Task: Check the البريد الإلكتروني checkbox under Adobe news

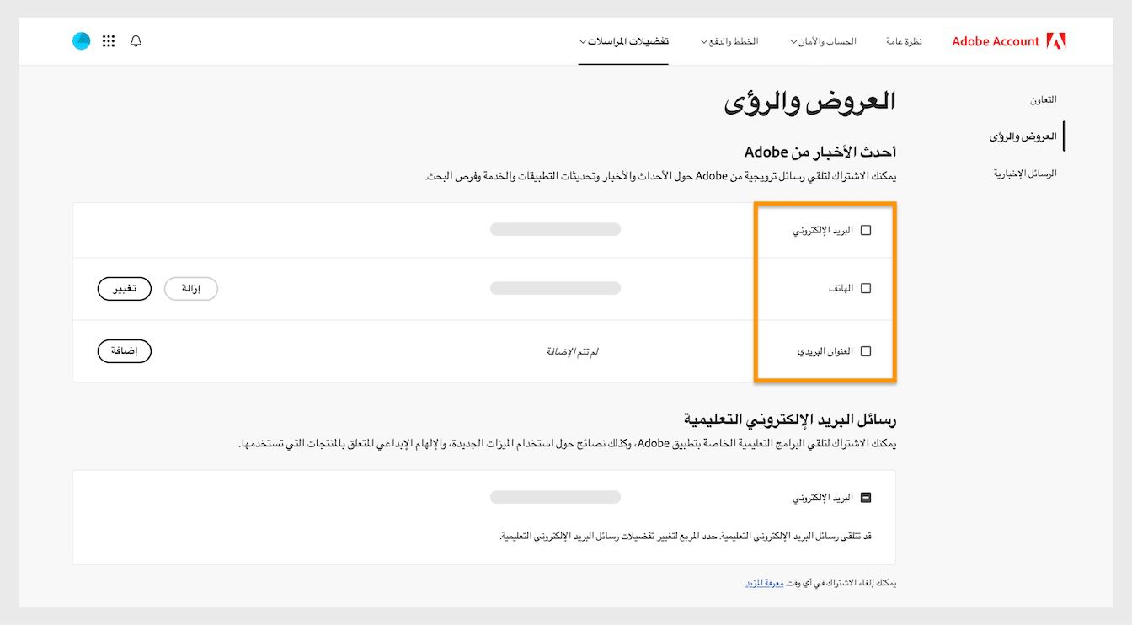Action: click(x=867, y=229)
